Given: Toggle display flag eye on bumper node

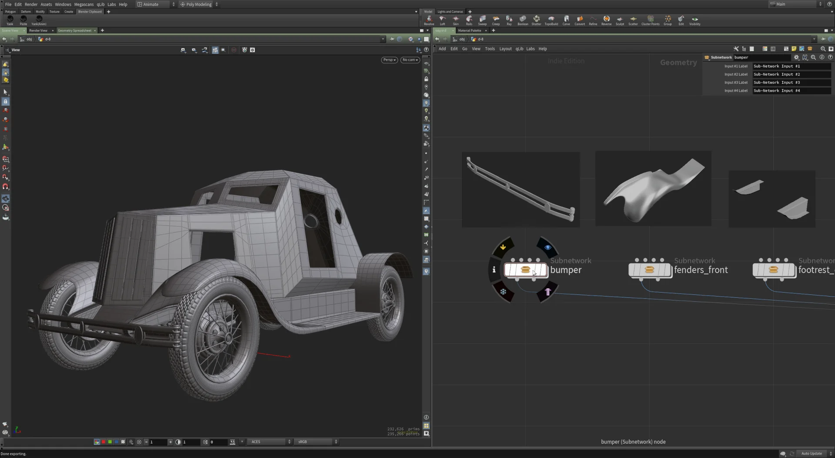Looking at the screenshot, I should click(548, 247).
